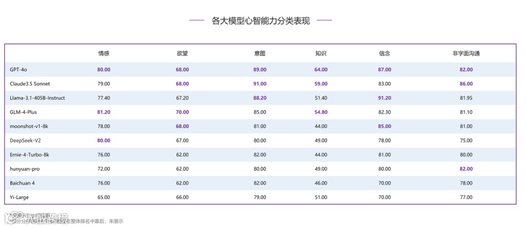Select hunyuan-pro's 情感 score 72.00
Viewport: 526px width, 228px height.
click(x=104, y=169)
